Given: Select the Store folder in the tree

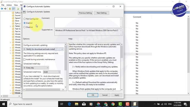Looking at the screenshot, I should (x=17, y=21).
